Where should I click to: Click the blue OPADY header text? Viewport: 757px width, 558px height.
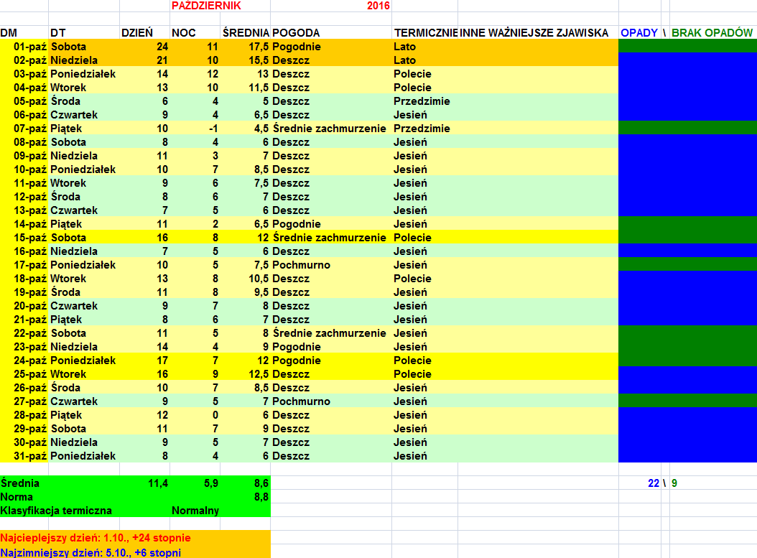click(639, 33)
